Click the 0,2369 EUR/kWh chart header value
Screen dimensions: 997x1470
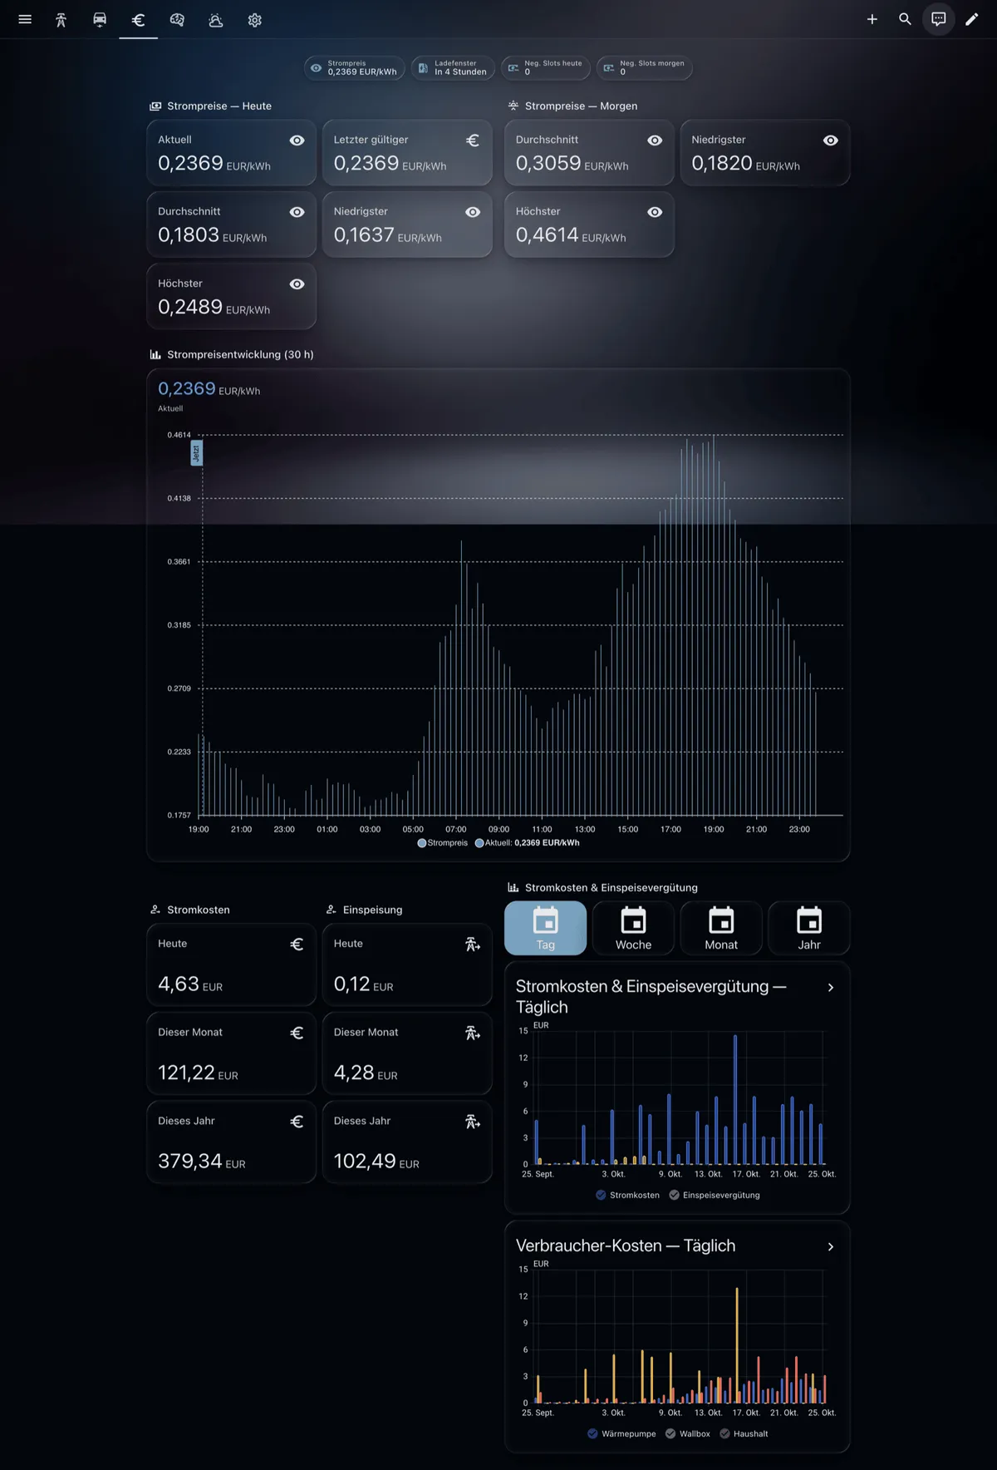(x=209, y=389)
